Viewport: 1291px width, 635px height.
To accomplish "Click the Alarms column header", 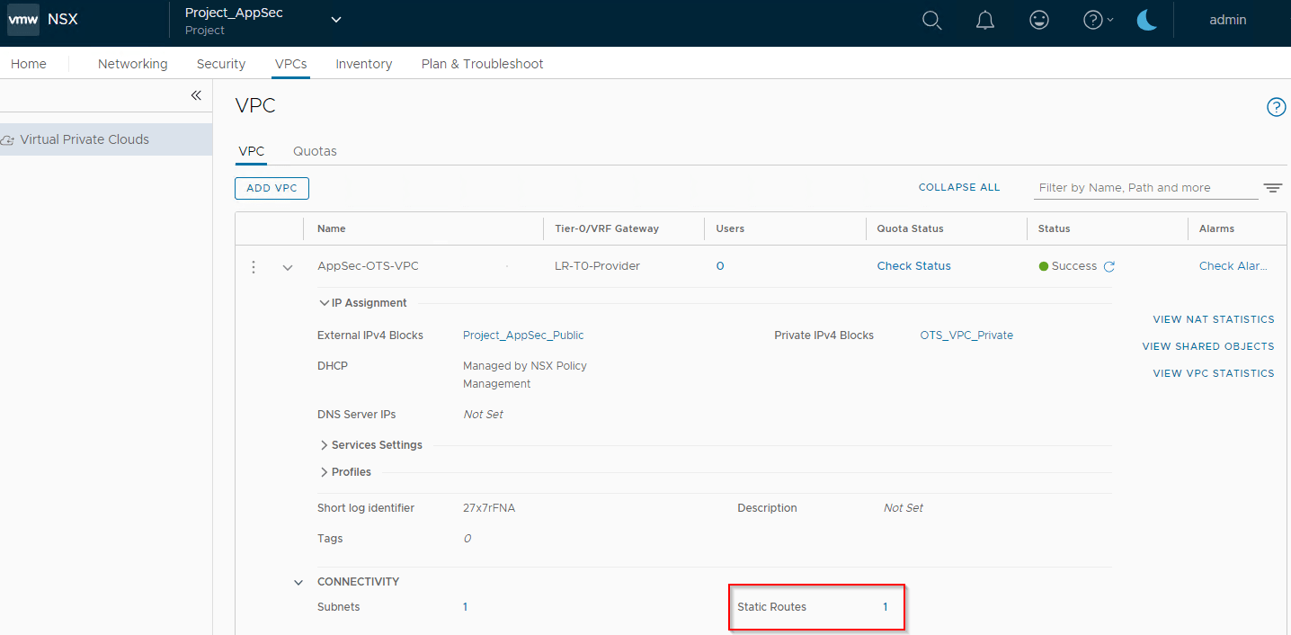I will coord(1216,228).
